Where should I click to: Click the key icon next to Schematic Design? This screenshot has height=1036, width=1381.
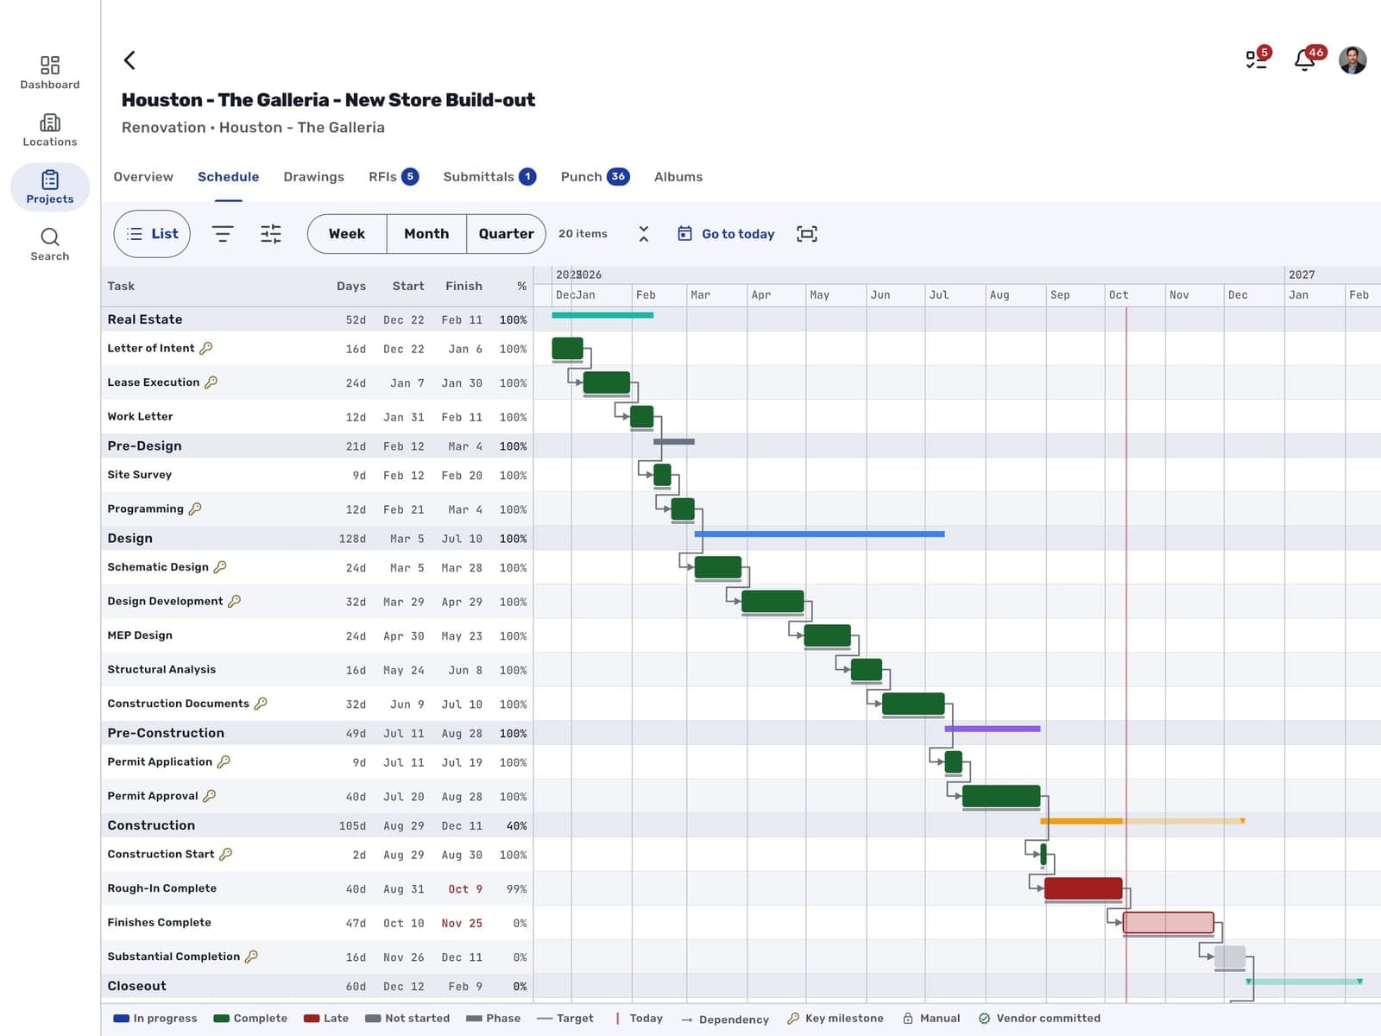[x=220, y=567]
